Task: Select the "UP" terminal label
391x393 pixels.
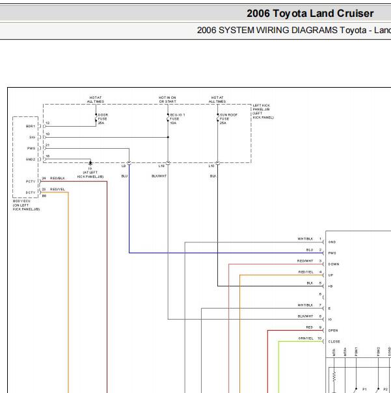Action: [330, 275]
